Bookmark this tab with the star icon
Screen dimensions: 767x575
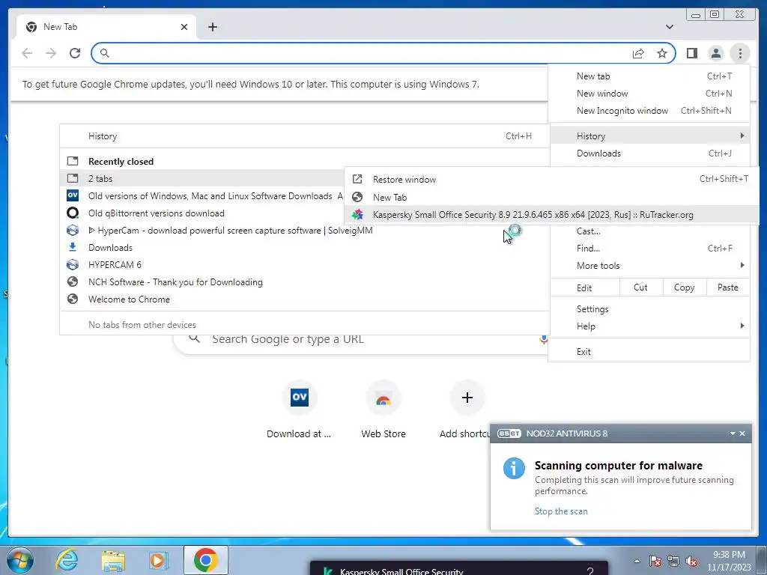click(x=662, y=53)
